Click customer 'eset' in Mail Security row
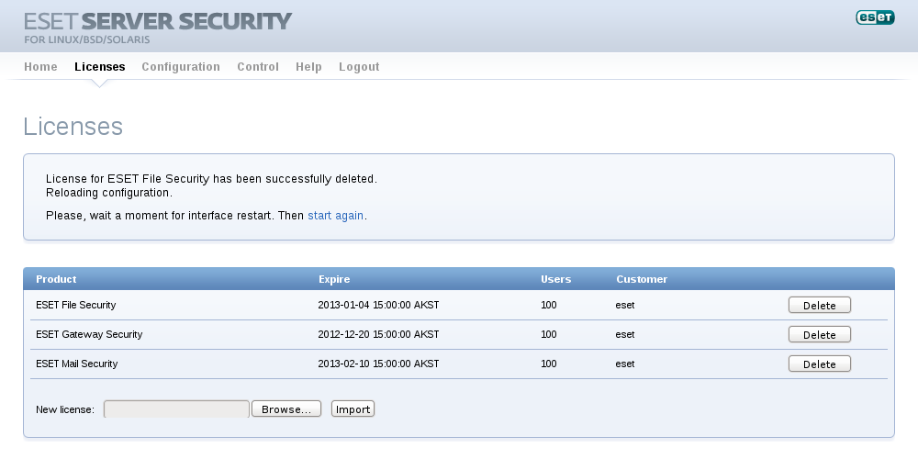Image resolution: width=918 pixels, height=459 pixels. tap(624, 364)
